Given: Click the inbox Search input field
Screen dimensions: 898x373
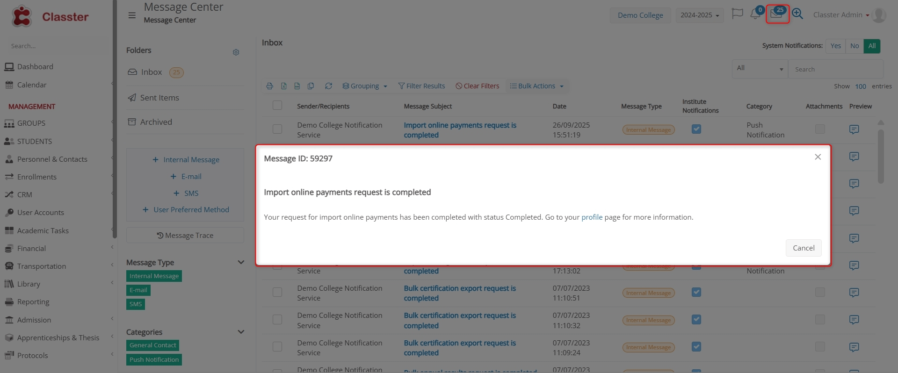Looking at the screenshot, I should 835,69.
